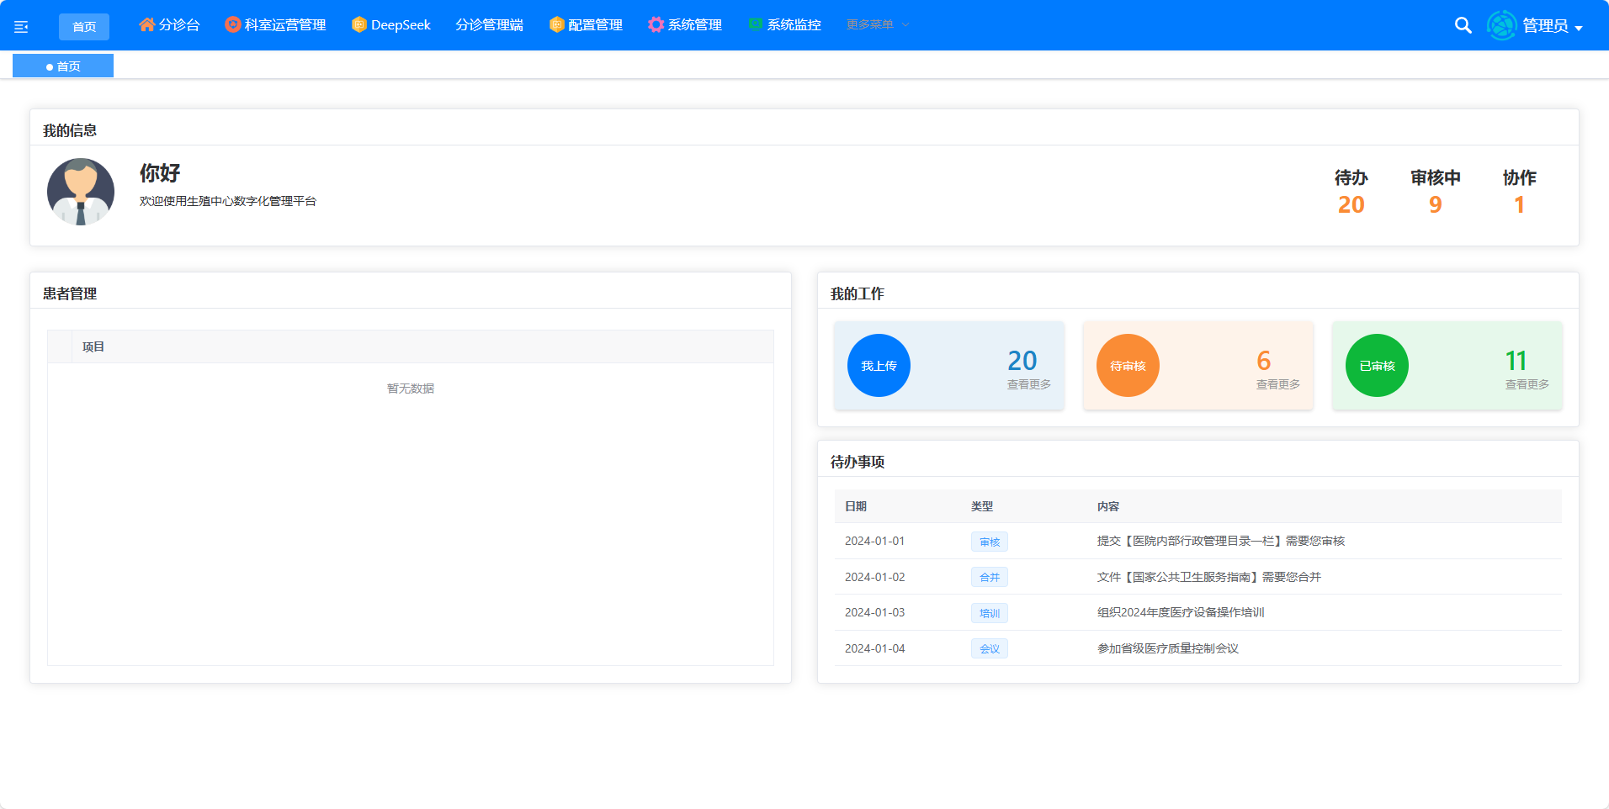Open 查看更多 under 待审核 card
Viewport: 1609px width, 809px height.
(x=1277, y=383)
